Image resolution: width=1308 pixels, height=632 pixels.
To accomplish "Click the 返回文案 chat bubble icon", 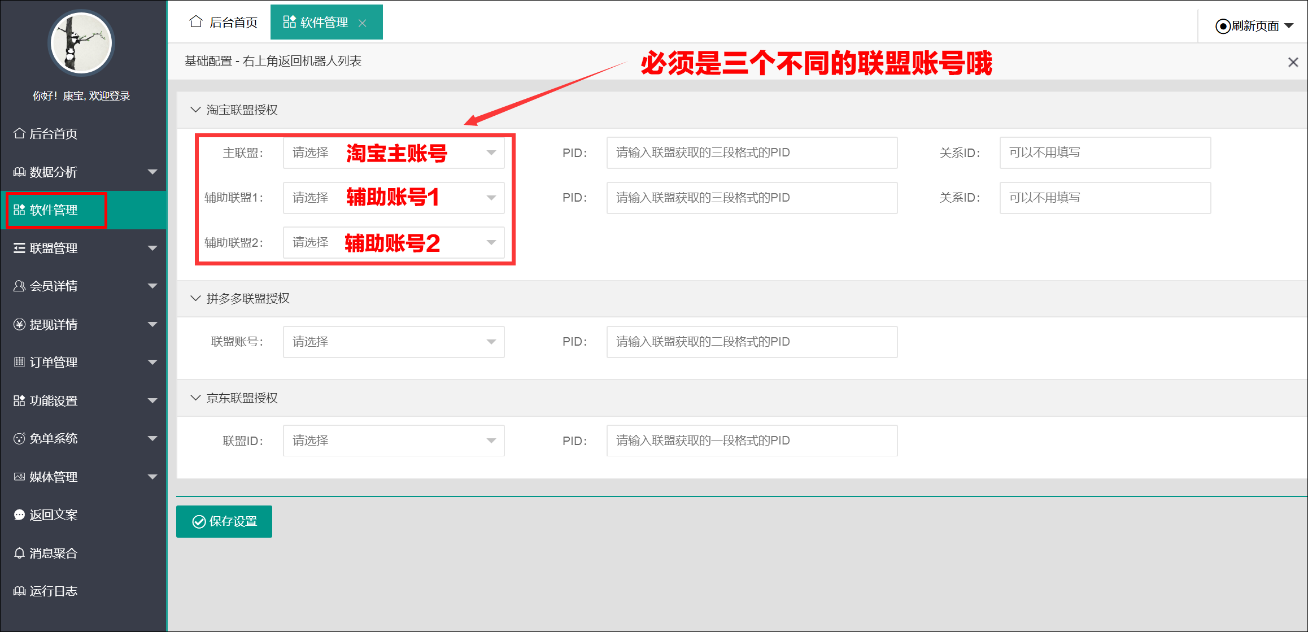I will pos(19,515).
